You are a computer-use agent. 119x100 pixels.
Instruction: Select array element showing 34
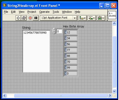(71, 38)
